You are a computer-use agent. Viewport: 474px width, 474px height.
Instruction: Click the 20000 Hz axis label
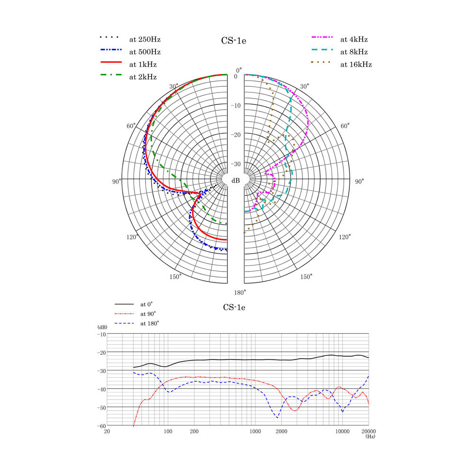pyautogui.click(x=368, y=431)
